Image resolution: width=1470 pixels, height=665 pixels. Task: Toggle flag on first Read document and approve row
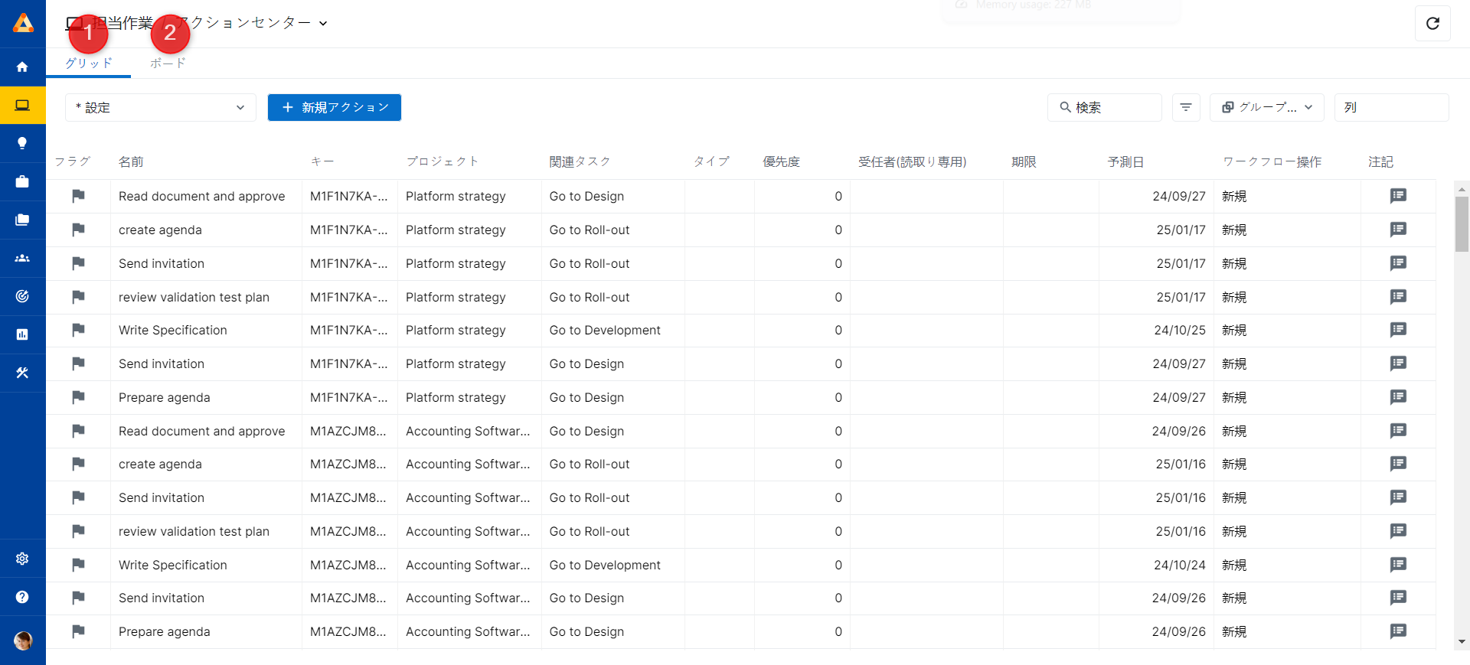point(78,196)
